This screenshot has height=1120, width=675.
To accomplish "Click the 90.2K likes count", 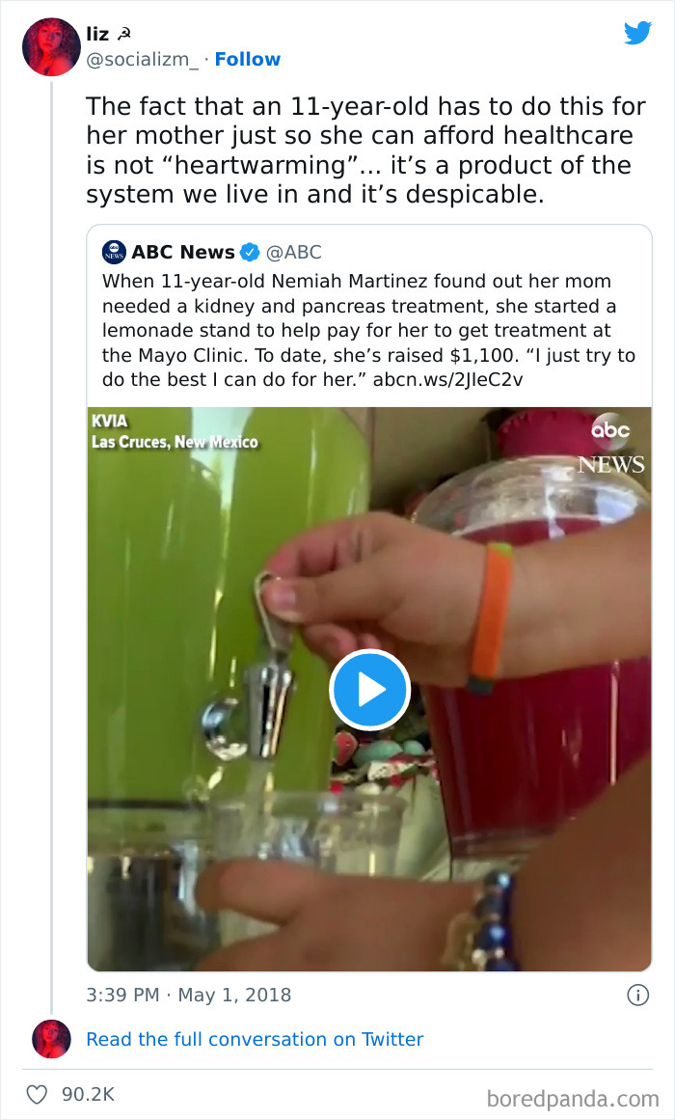I will click(x=88, y=1094).
